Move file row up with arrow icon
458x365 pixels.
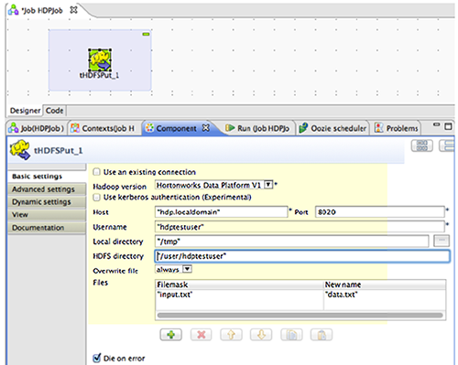[231, 335]
